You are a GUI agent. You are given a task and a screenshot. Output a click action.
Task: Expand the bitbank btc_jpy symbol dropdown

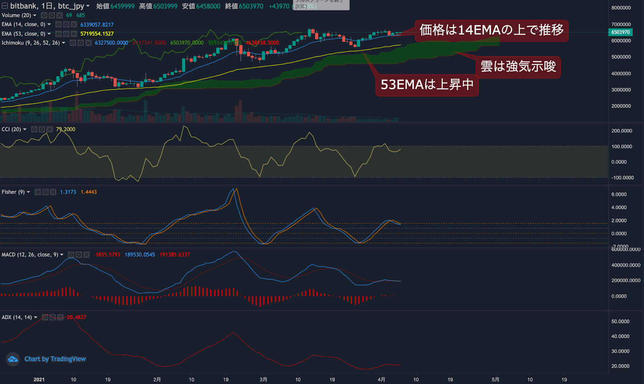88,6
